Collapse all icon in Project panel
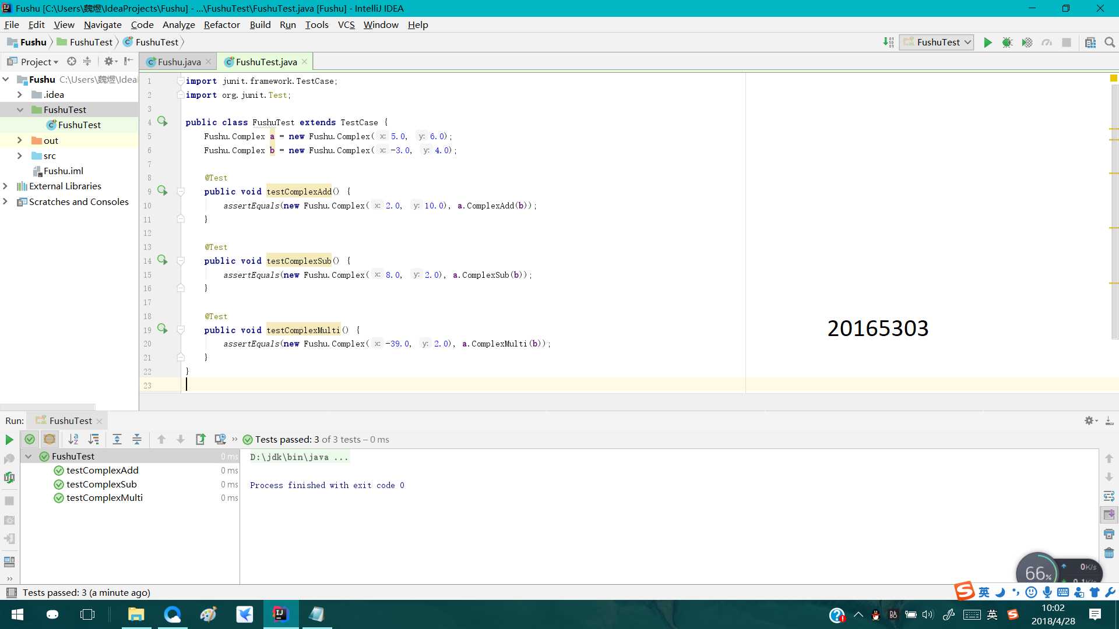 (87, 61)
